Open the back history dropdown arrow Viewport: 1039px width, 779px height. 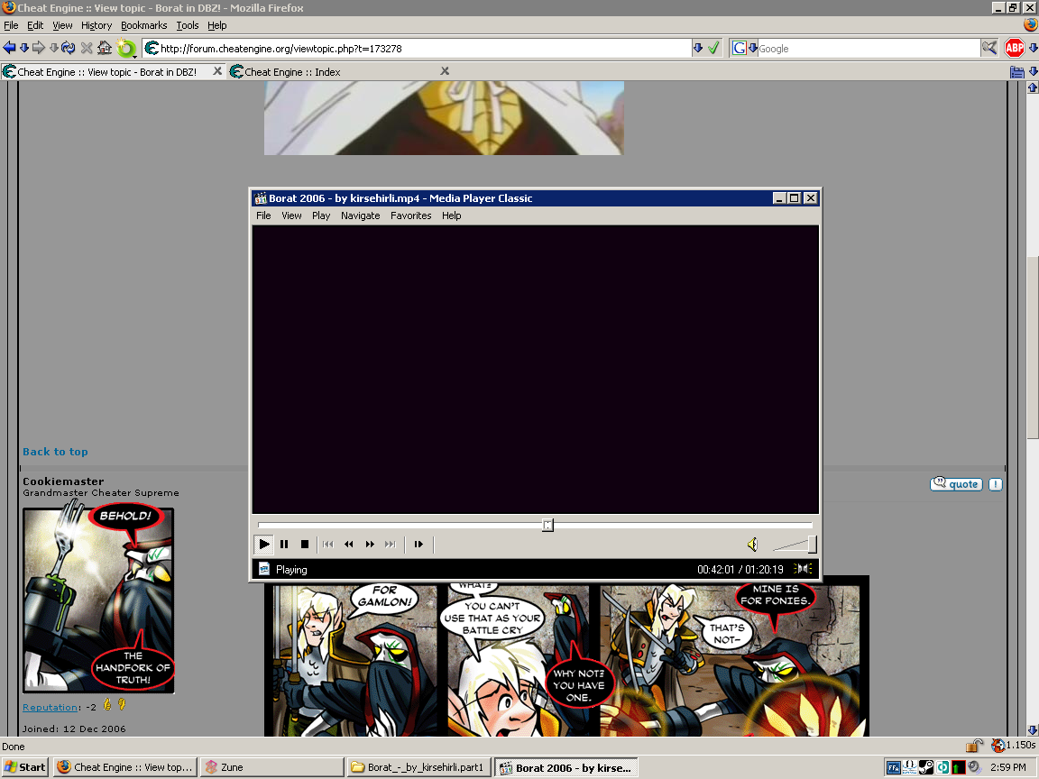point(23,48)
